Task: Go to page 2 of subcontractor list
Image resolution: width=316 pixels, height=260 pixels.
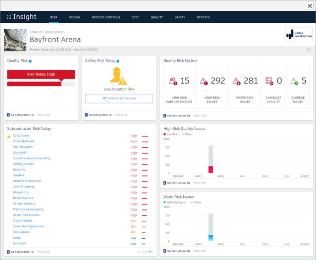Action: coord(145,252)
